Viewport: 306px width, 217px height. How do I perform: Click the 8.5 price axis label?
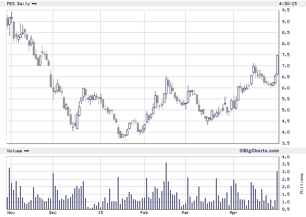[286, 33]
